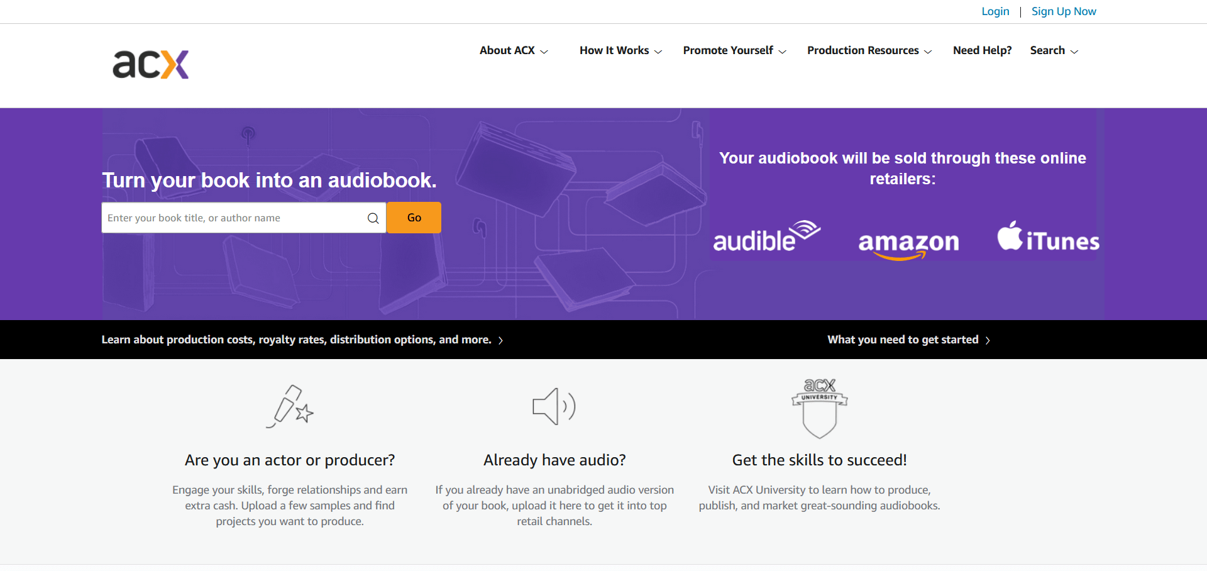This screenshot has width=1207, height=571.
Task: Click the Login link
Action: pyautogui.click(x=996, y=11)
